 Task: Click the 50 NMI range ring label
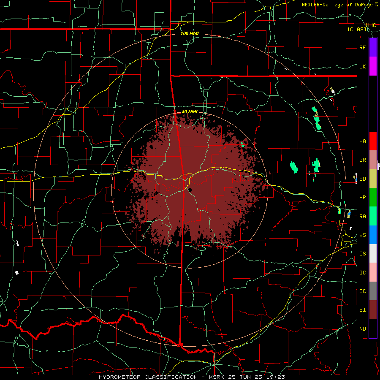click(x=190, y=111)
